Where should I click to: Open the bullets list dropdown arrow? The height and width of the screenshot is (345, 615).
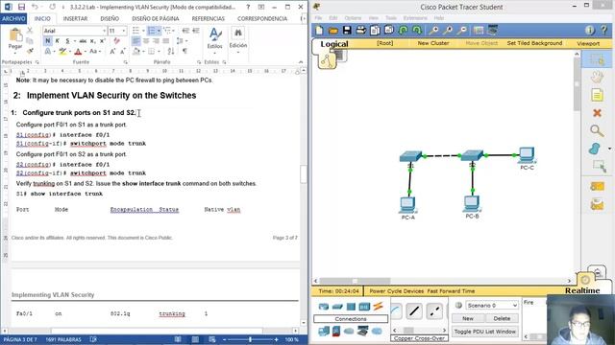(143, 31)
